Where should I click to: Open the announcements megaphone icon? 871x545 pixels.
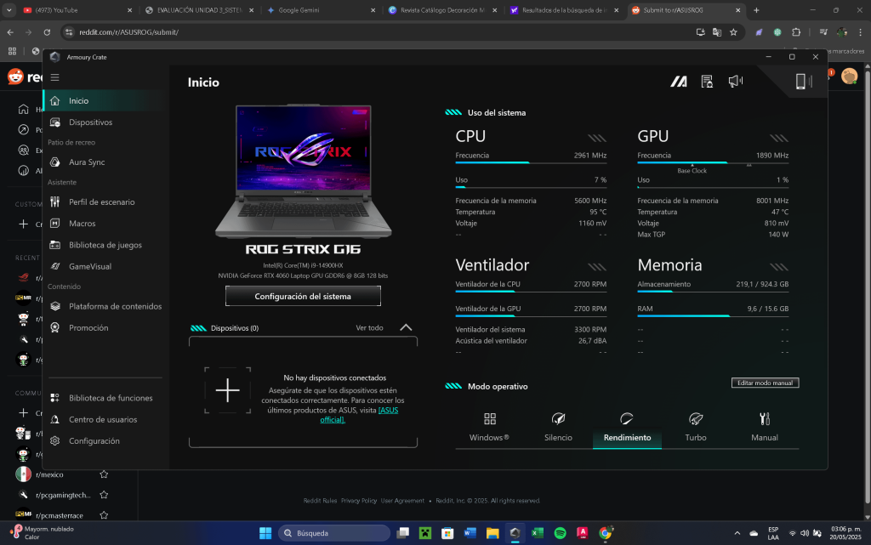click(x=736, y=82)
